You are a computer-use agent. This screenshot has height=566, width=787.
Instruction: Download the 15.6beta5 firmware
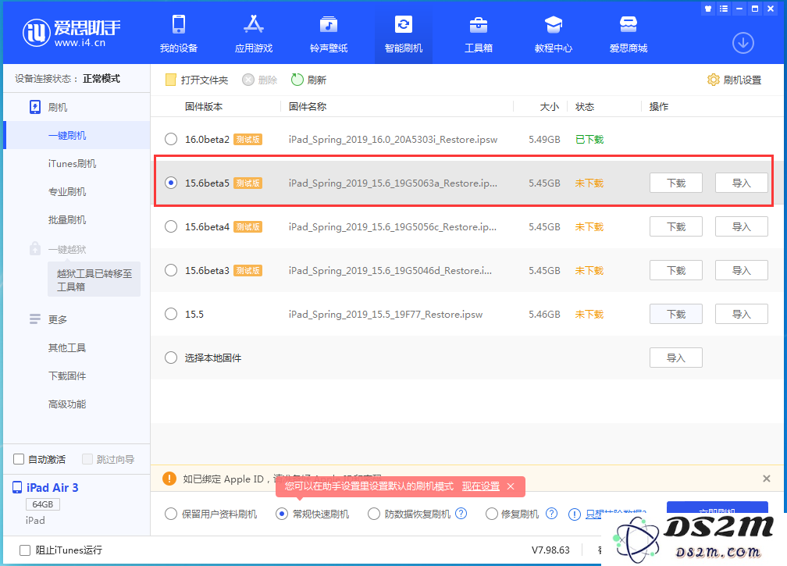675,183
